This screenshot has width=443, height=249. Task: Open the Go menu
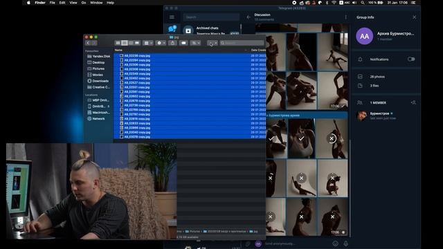pyautogui.click(x=84, y=3)
